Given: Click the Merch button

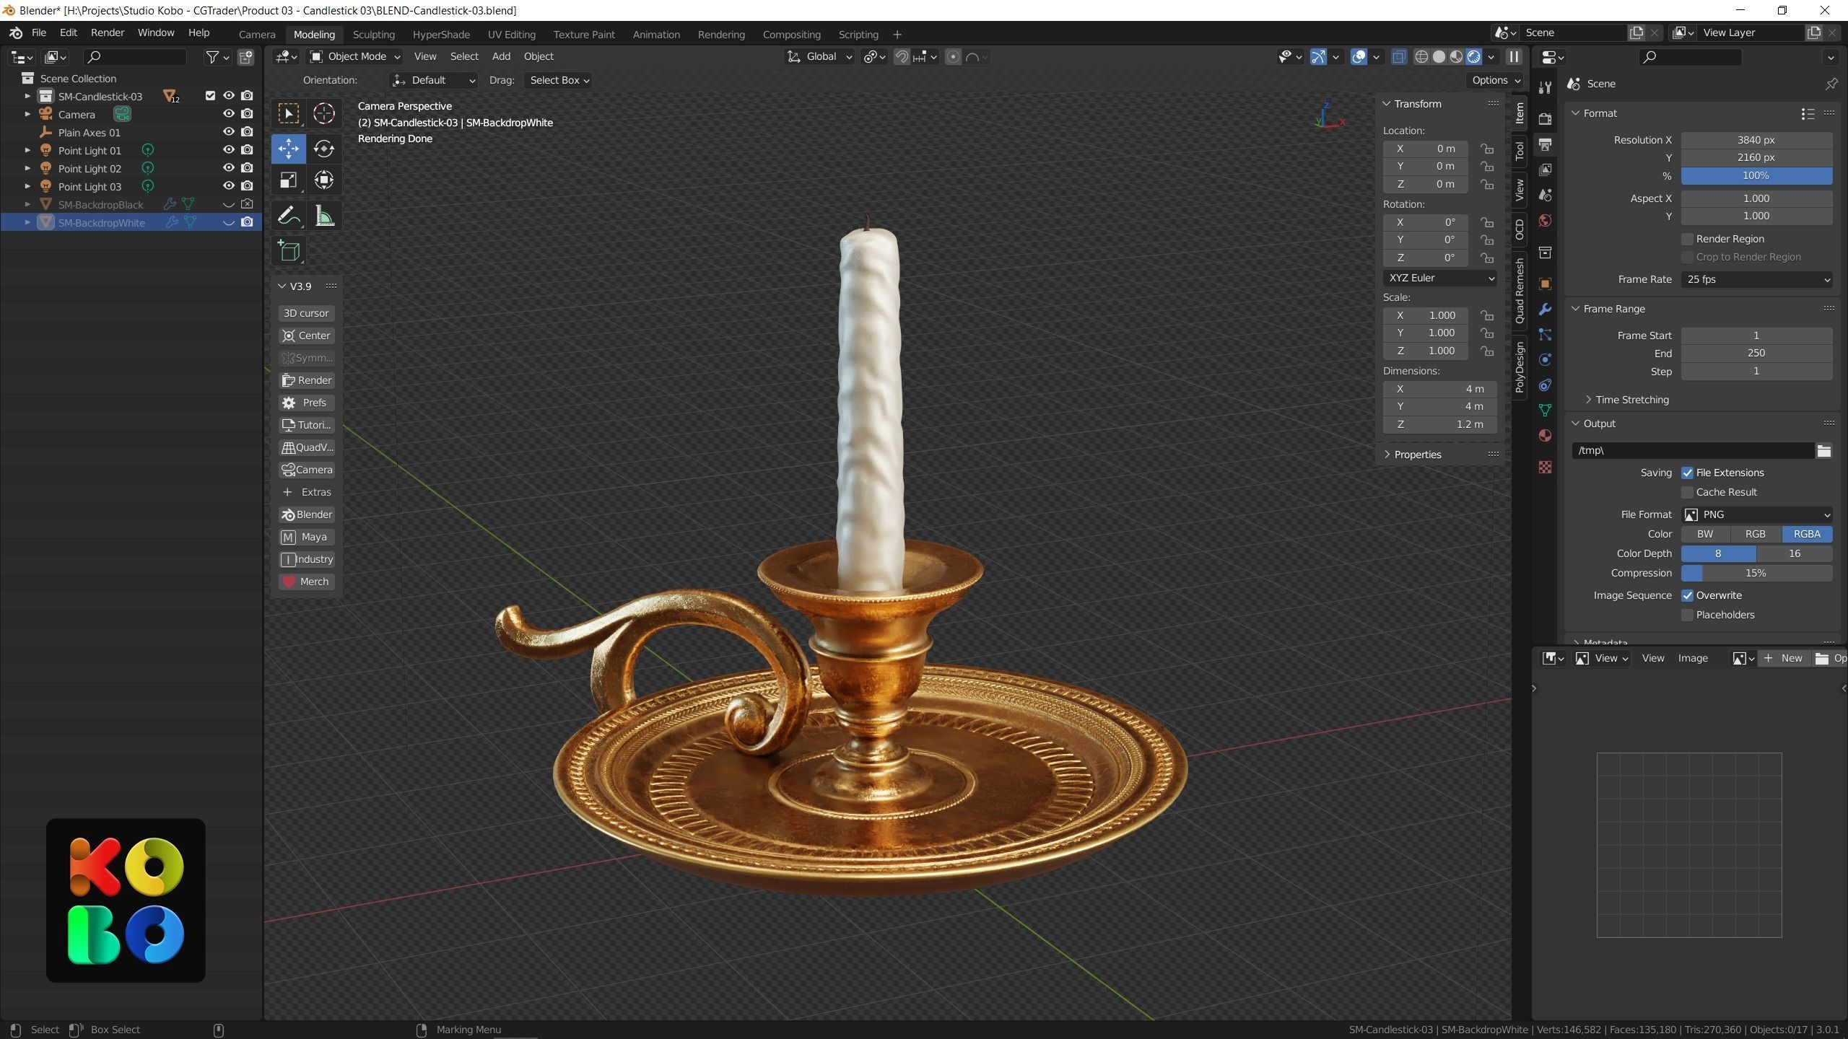Looking at the screenshot, I should coord(306,582).
